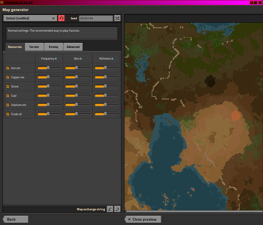Click the right Map exchange string icon
This screenshot has width=263, height=225.
[117, 209]
